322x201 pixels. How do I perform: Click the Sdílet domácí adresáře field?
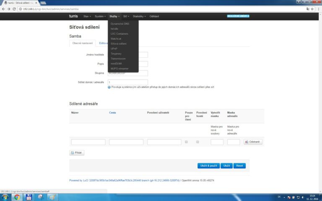(x=128, y=82)
